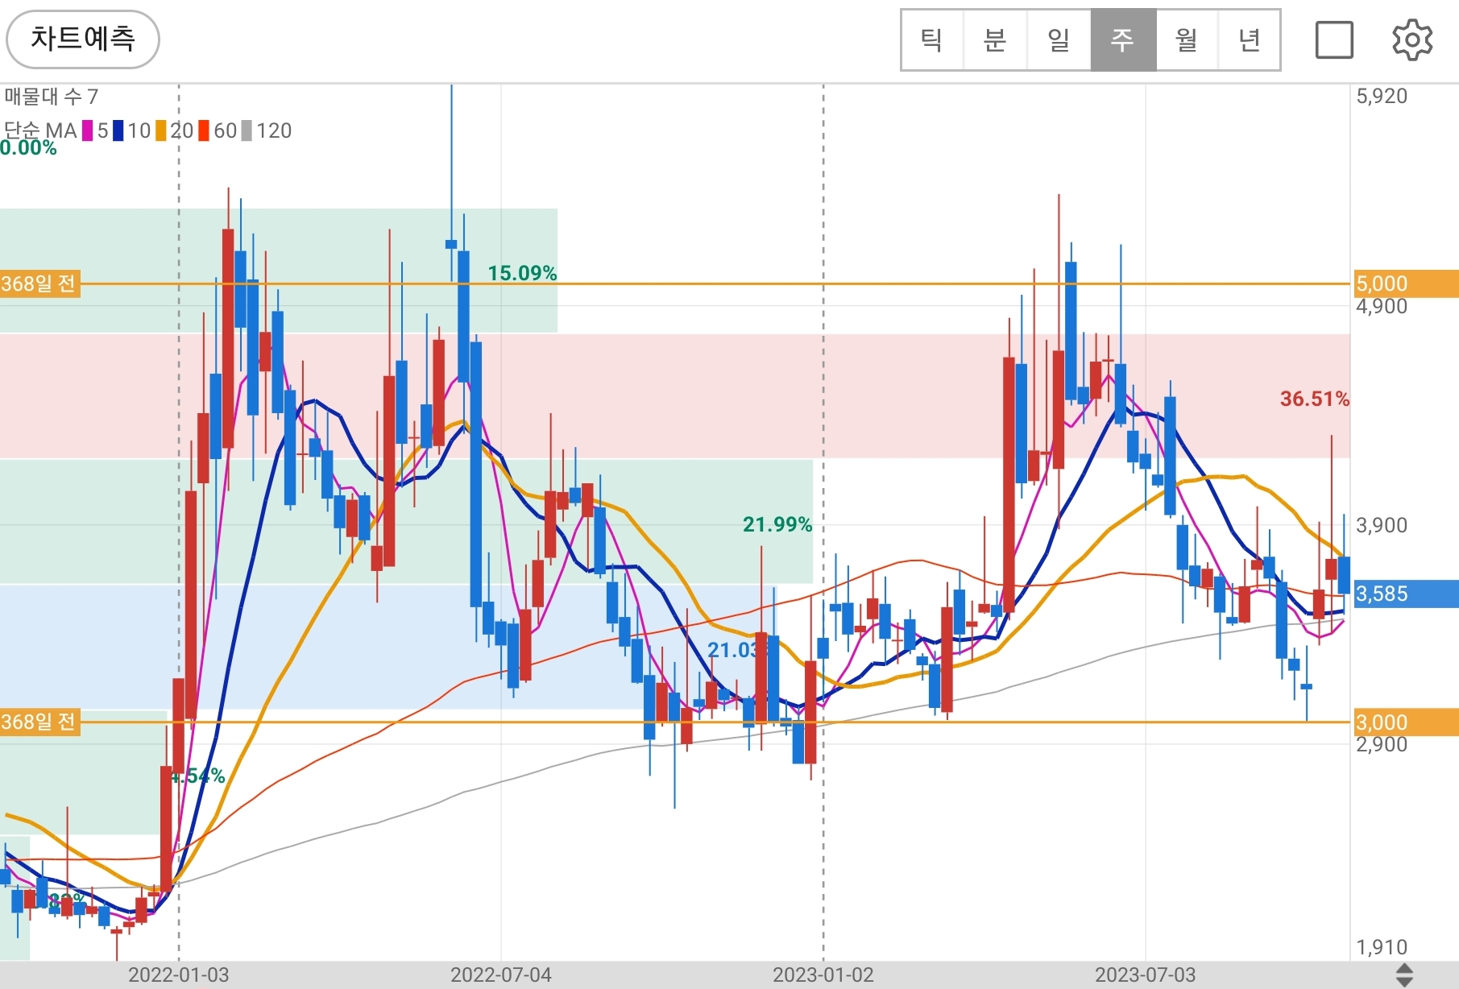Click the 단순 MA legend label
The image size is (1459, 989).
pos(39,130)
